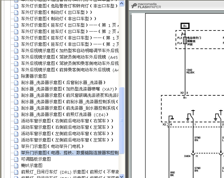Open 活动车窗 右侧前后电动车窗(右驾车)
The image size is (224, 178).
pyautogui.click(x=67, y=121)
